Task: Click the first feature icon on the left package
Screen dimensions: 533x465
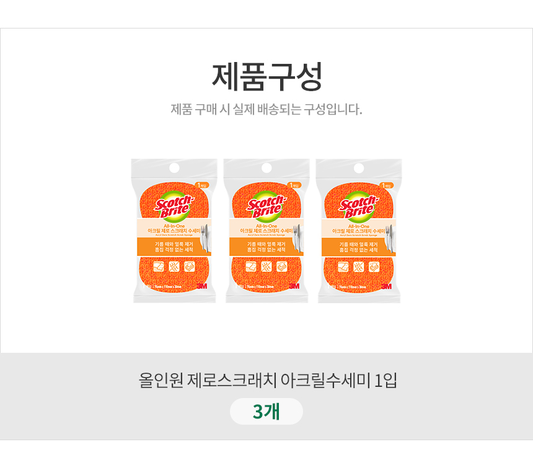Action: pos(157,267)
